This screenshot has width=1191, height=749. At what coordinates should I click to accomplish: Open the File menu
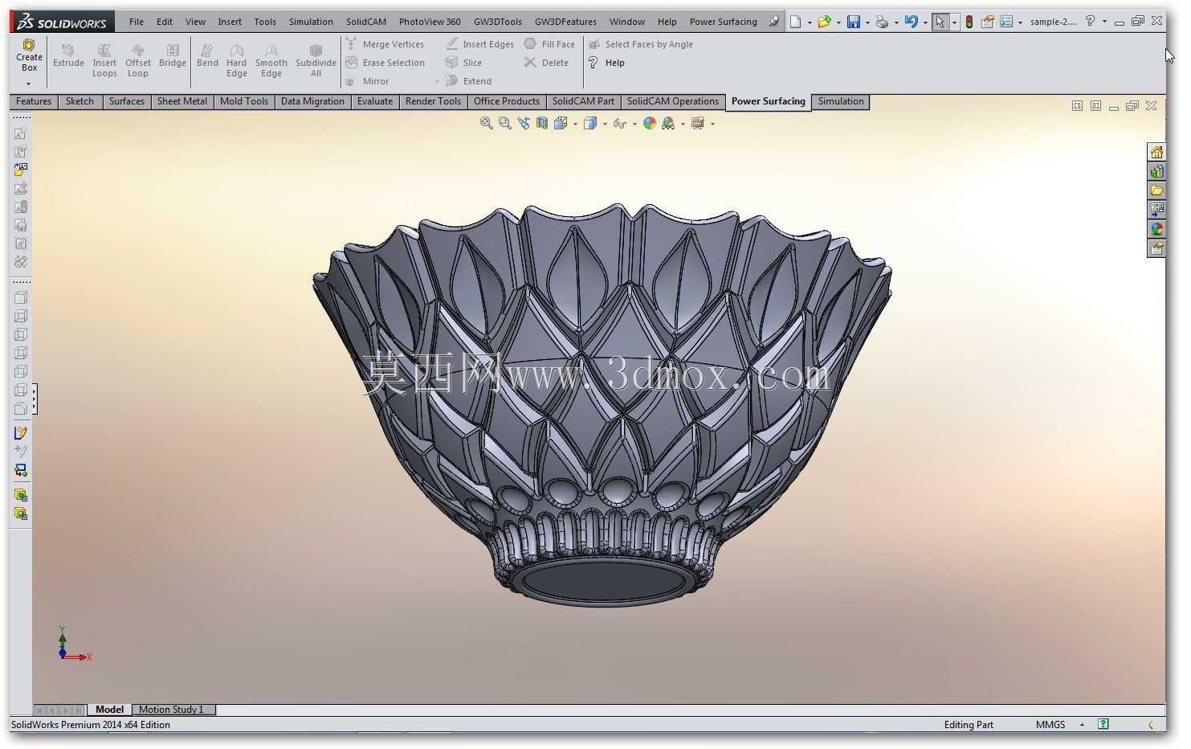(x=137, y=22)
